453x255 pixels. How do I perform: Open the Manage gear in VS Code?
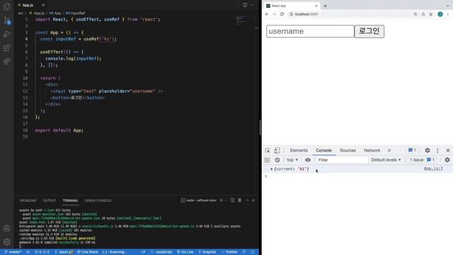(x=6, y=242)
